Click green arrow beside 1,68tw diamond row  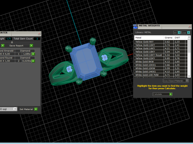coord(33,54)
